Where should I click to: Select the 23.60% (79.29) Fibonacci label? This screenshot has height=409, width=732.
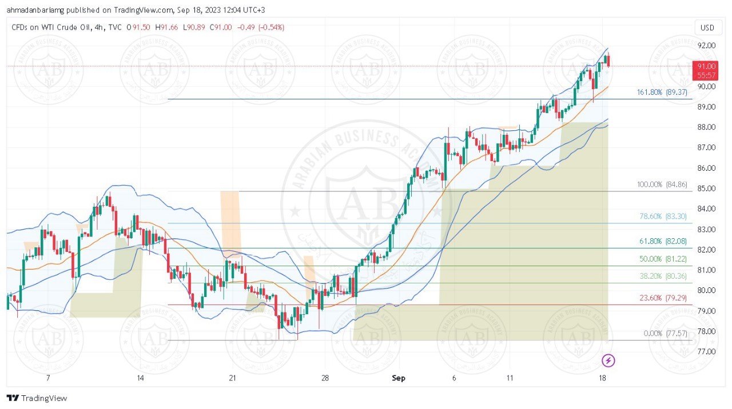click(x=663, y=298)
